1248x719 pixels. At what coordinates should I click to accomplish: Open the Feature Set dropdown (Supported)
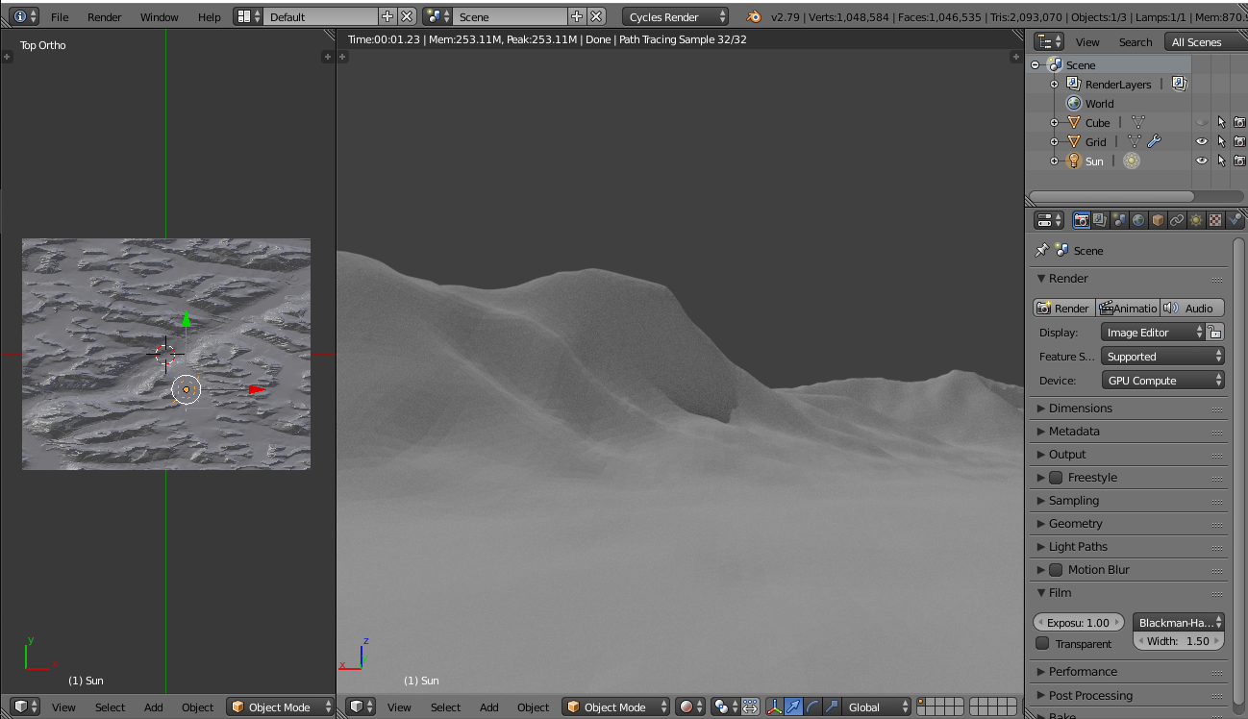[1162, 356]
